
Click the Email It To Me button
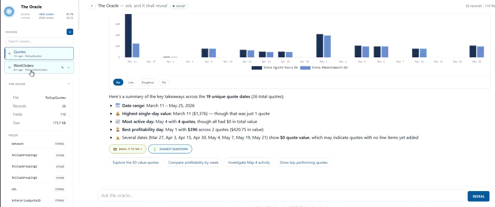pyautogui.click(x=127, y=149)
